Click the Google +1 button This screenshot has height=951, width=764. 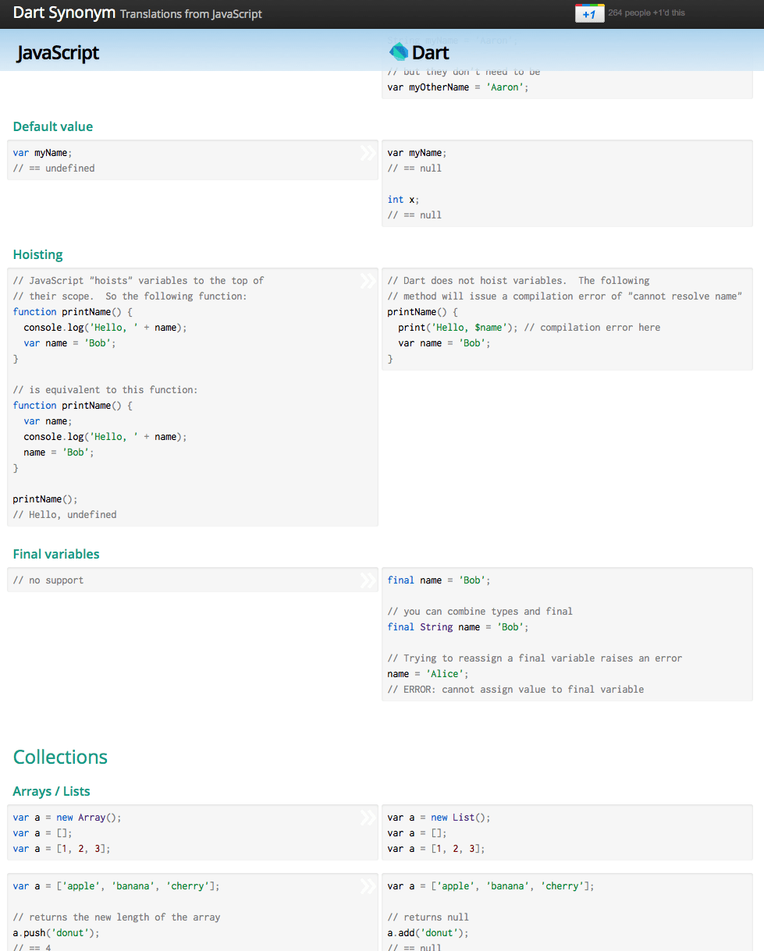pyautogui.click(x=589, y=14)
